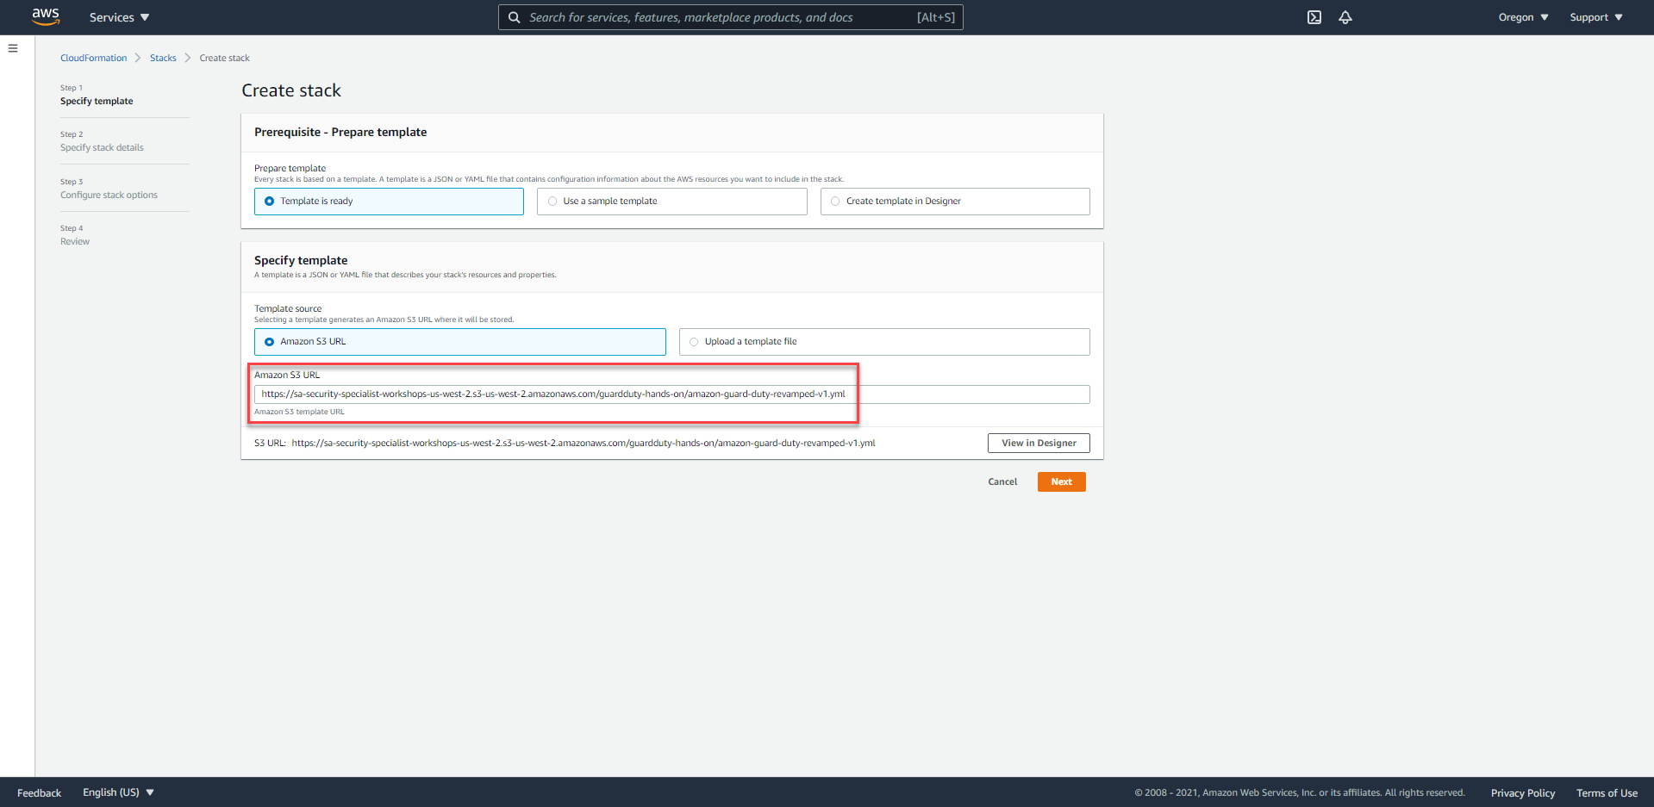Open the Terms of Use link
Viewport: 1654px width, 807px height.
(x=1607, y=793)
